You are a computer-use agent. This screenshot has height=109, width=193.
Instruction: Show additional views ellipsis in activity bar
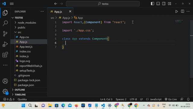coord(5,65)
